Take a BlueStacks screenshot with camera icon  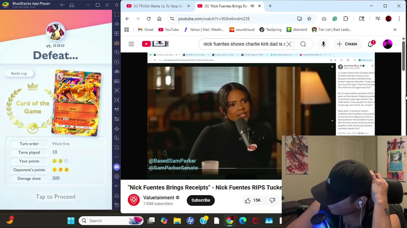tap(117, 91)
